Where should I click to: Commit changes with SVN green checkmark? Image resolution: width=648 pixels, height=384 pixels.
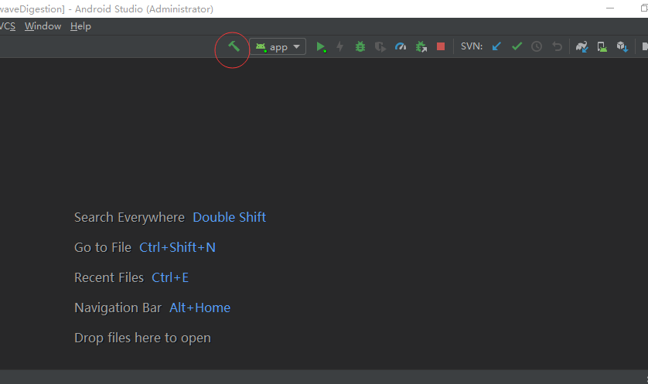coord(517,46)
